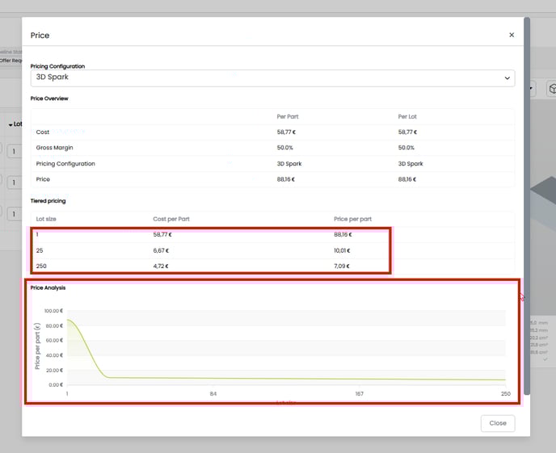
Task: Click the Lot column sort arrow in background
Action: point(11,125)
